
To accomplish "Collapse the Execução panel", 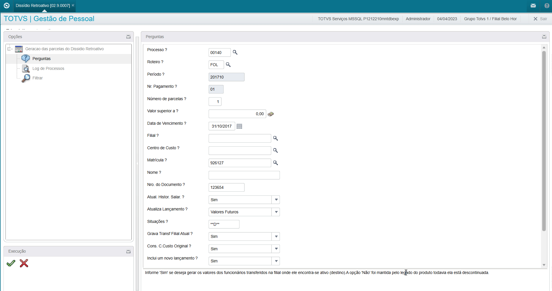I will point(128,251).
